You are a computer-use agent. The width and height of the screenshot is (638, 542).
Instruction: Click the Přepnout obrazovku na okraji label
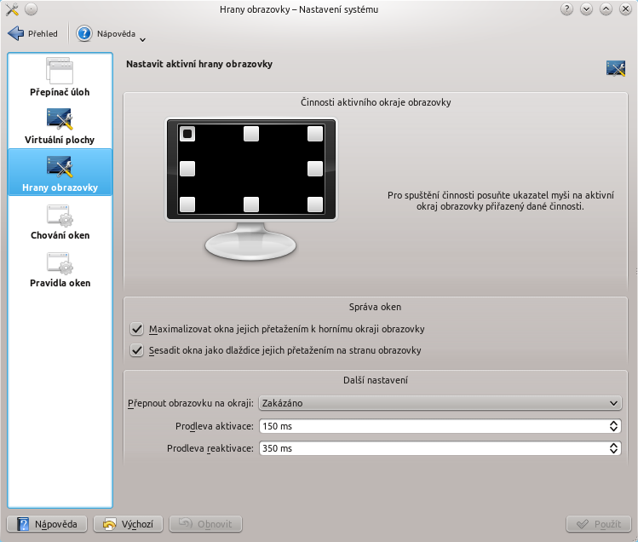[x=191, y=403]
